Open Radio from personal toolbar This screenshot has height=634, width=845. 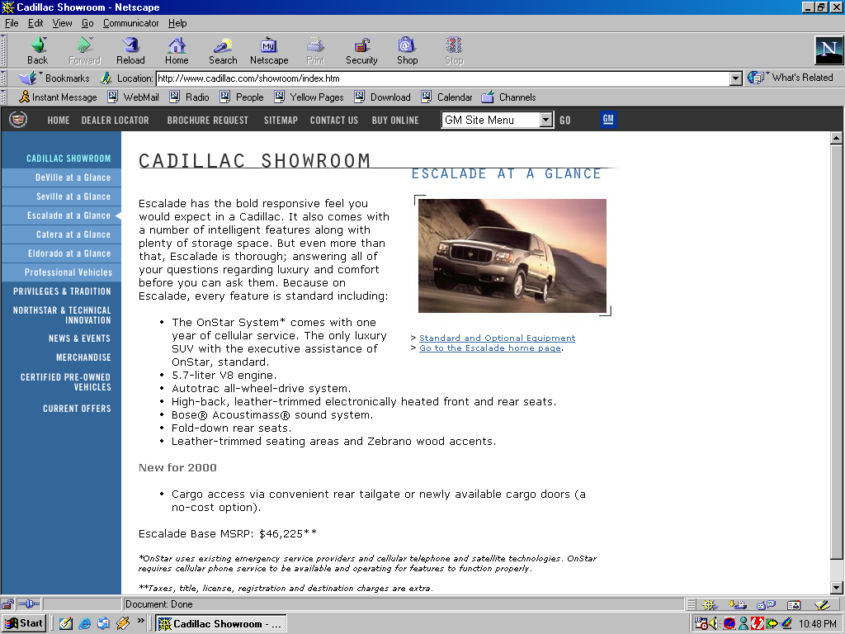(189, 97)
